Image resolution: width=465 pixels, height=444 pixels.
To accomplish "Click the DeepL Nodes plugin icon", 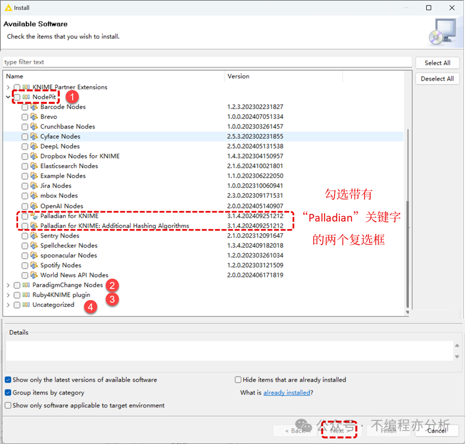I will (x=34, y=146).
